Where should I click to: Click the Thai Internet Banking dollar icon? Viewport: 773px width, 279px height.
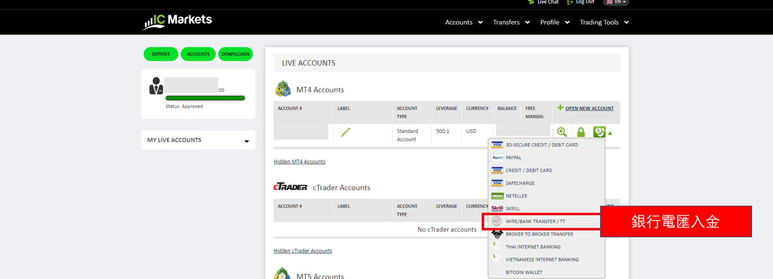click(496, 245)
